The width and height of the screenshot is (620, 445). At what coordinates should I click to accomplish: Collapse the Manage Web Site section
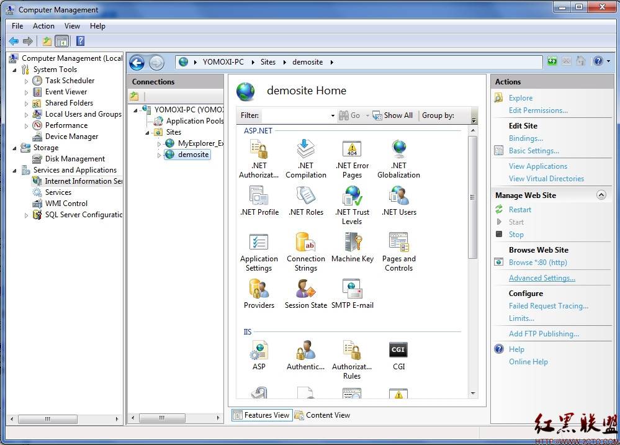601,195
